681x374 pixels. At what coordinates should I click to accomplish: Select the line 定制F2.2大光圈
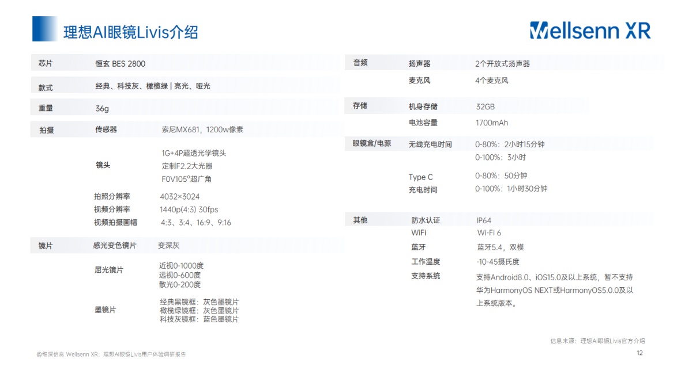point(187,166)
